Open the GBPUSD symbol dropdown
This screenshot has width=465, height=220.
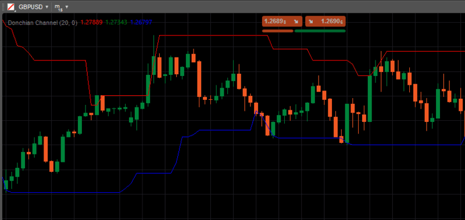pos(47,6)
